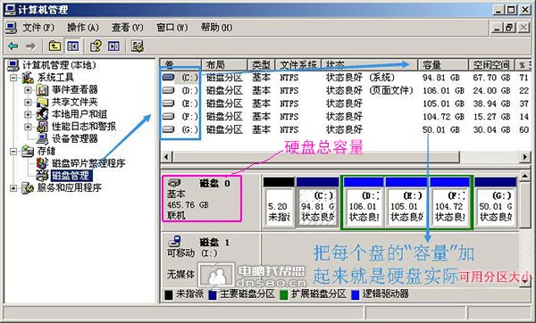Select the (C:) 94.81 partition block
This screenshot has width=536, height=323.
point(317,202)
